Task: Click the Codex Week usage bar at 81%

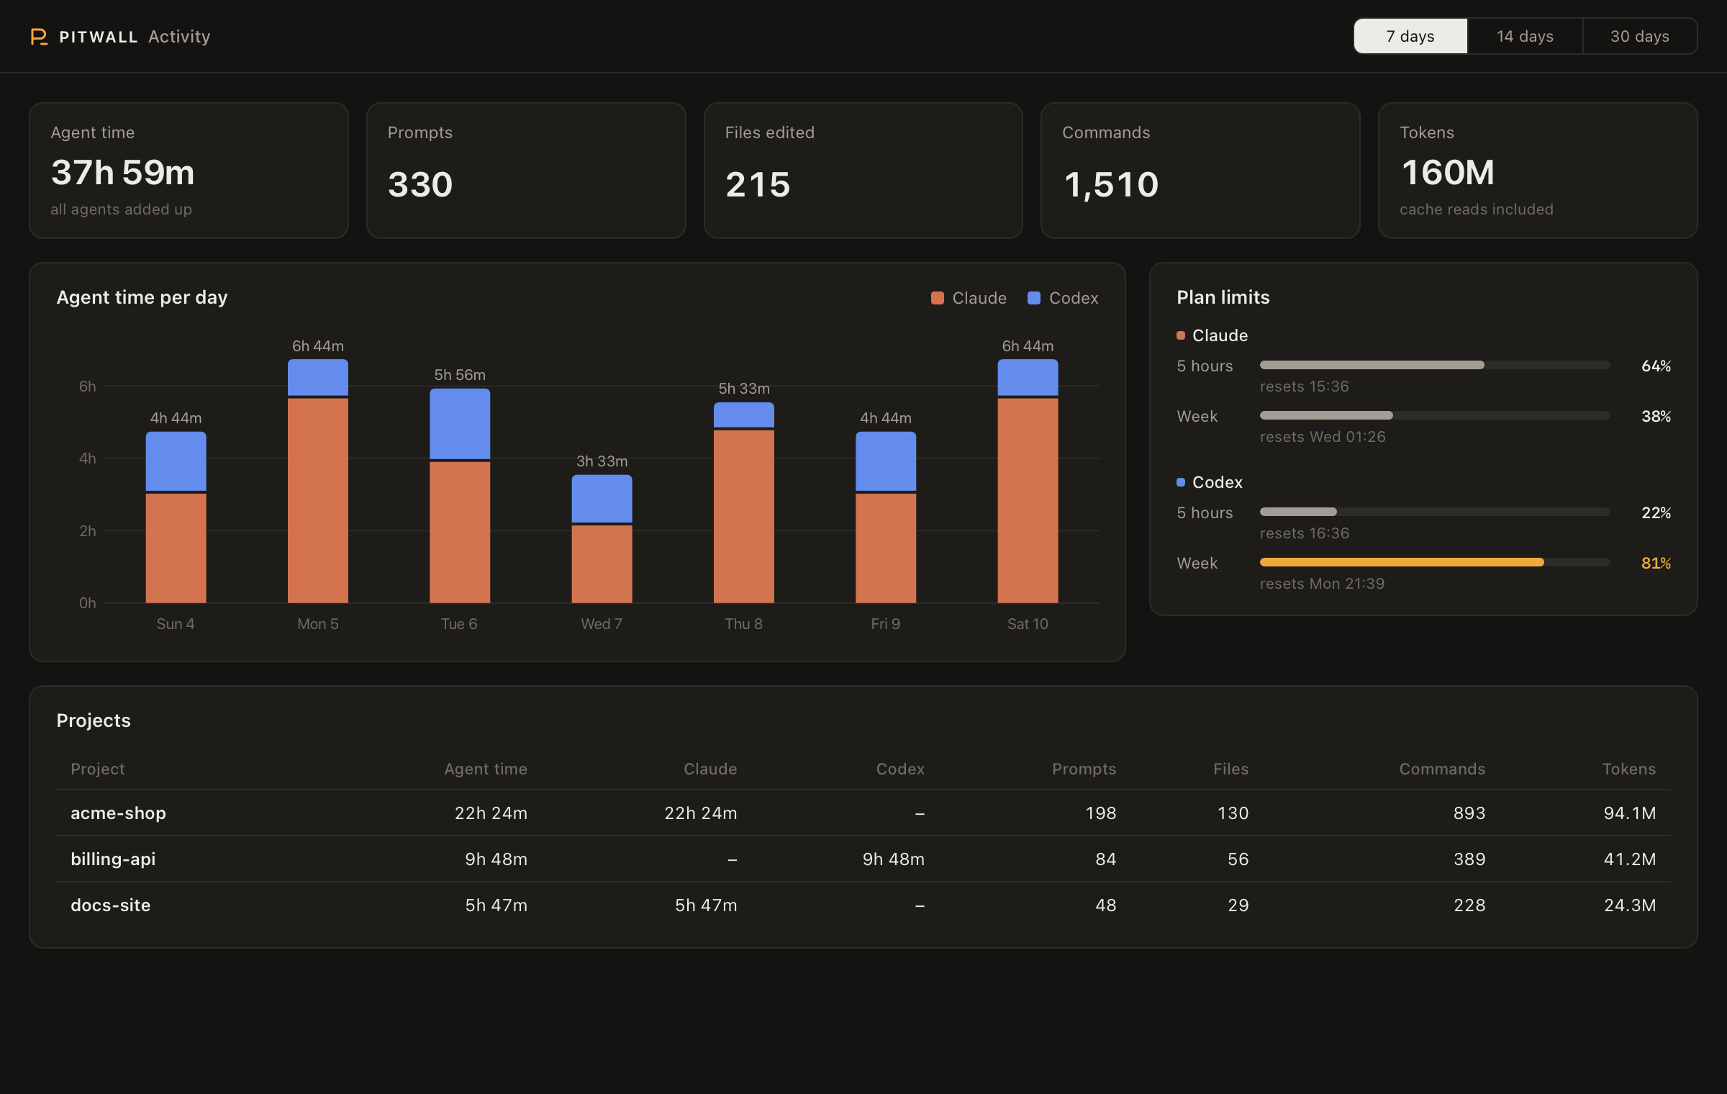Action: [x=1435, y=562]
